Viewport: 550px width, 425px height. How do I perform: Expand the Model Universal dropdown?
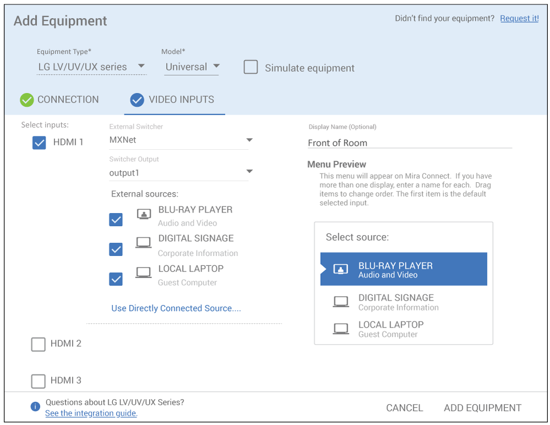pyautogui.click(x=191, y=67)
